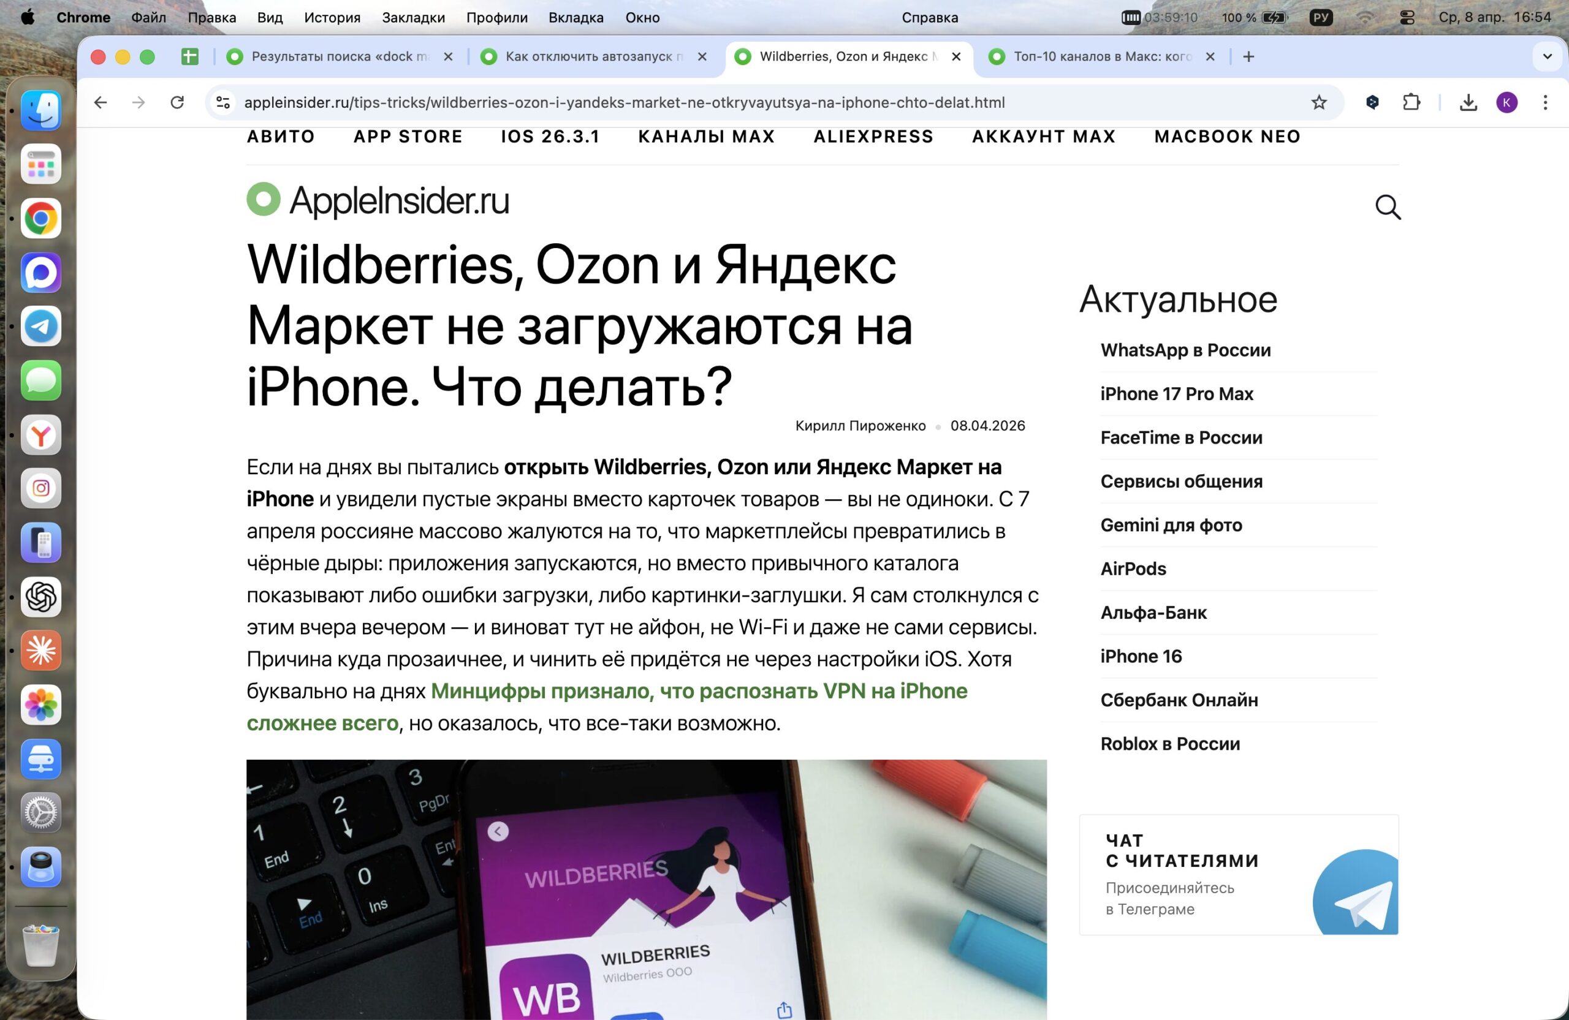Image resolution: width=1569 pixels, height=1020 pixels.
Task: Open System Settings from the Dock
Action: coord(41,812)
